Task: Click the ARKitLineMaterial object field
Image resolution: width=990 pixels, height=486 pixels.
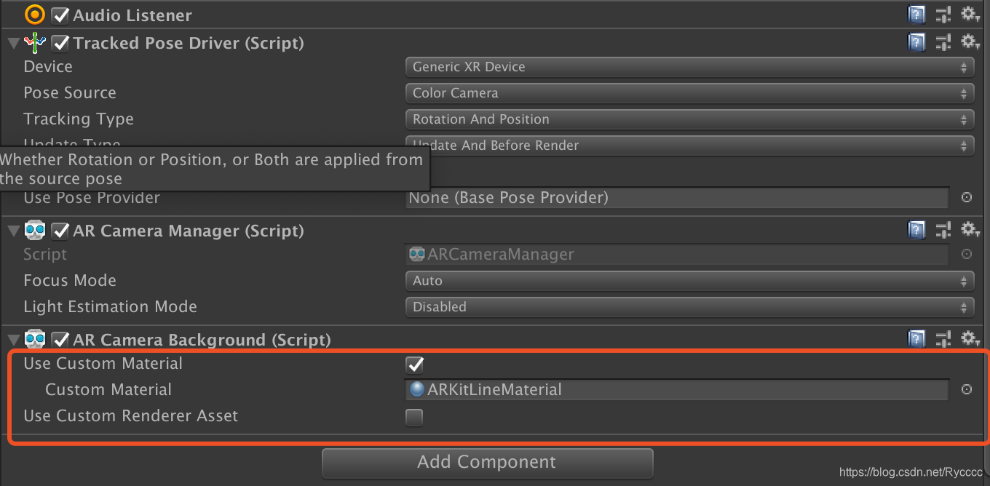Action: click(x=677, y=389)
